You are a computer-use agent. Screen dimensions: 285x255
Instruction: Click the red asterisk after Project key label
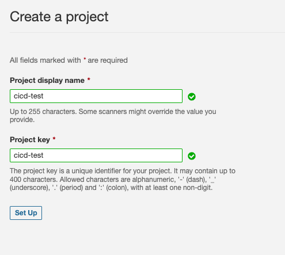[x=54, y=138]
